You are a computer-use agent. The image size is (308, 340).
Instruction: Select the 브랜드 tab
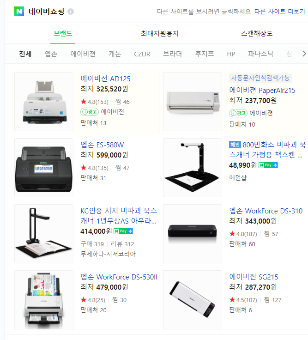click(x=63, y=33)
